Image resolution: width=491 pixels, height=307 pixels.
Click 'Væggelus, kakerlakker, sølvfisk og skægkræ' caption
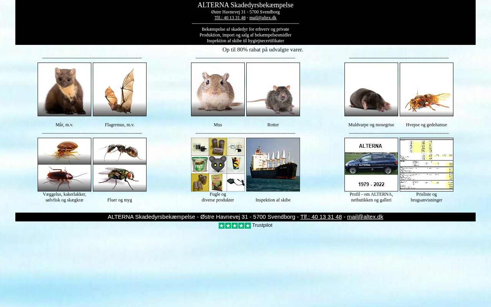(64, 197)
